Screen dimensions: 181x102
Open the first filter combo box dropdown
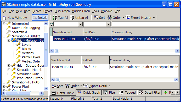pyautogui.click(x=80, y=24)
